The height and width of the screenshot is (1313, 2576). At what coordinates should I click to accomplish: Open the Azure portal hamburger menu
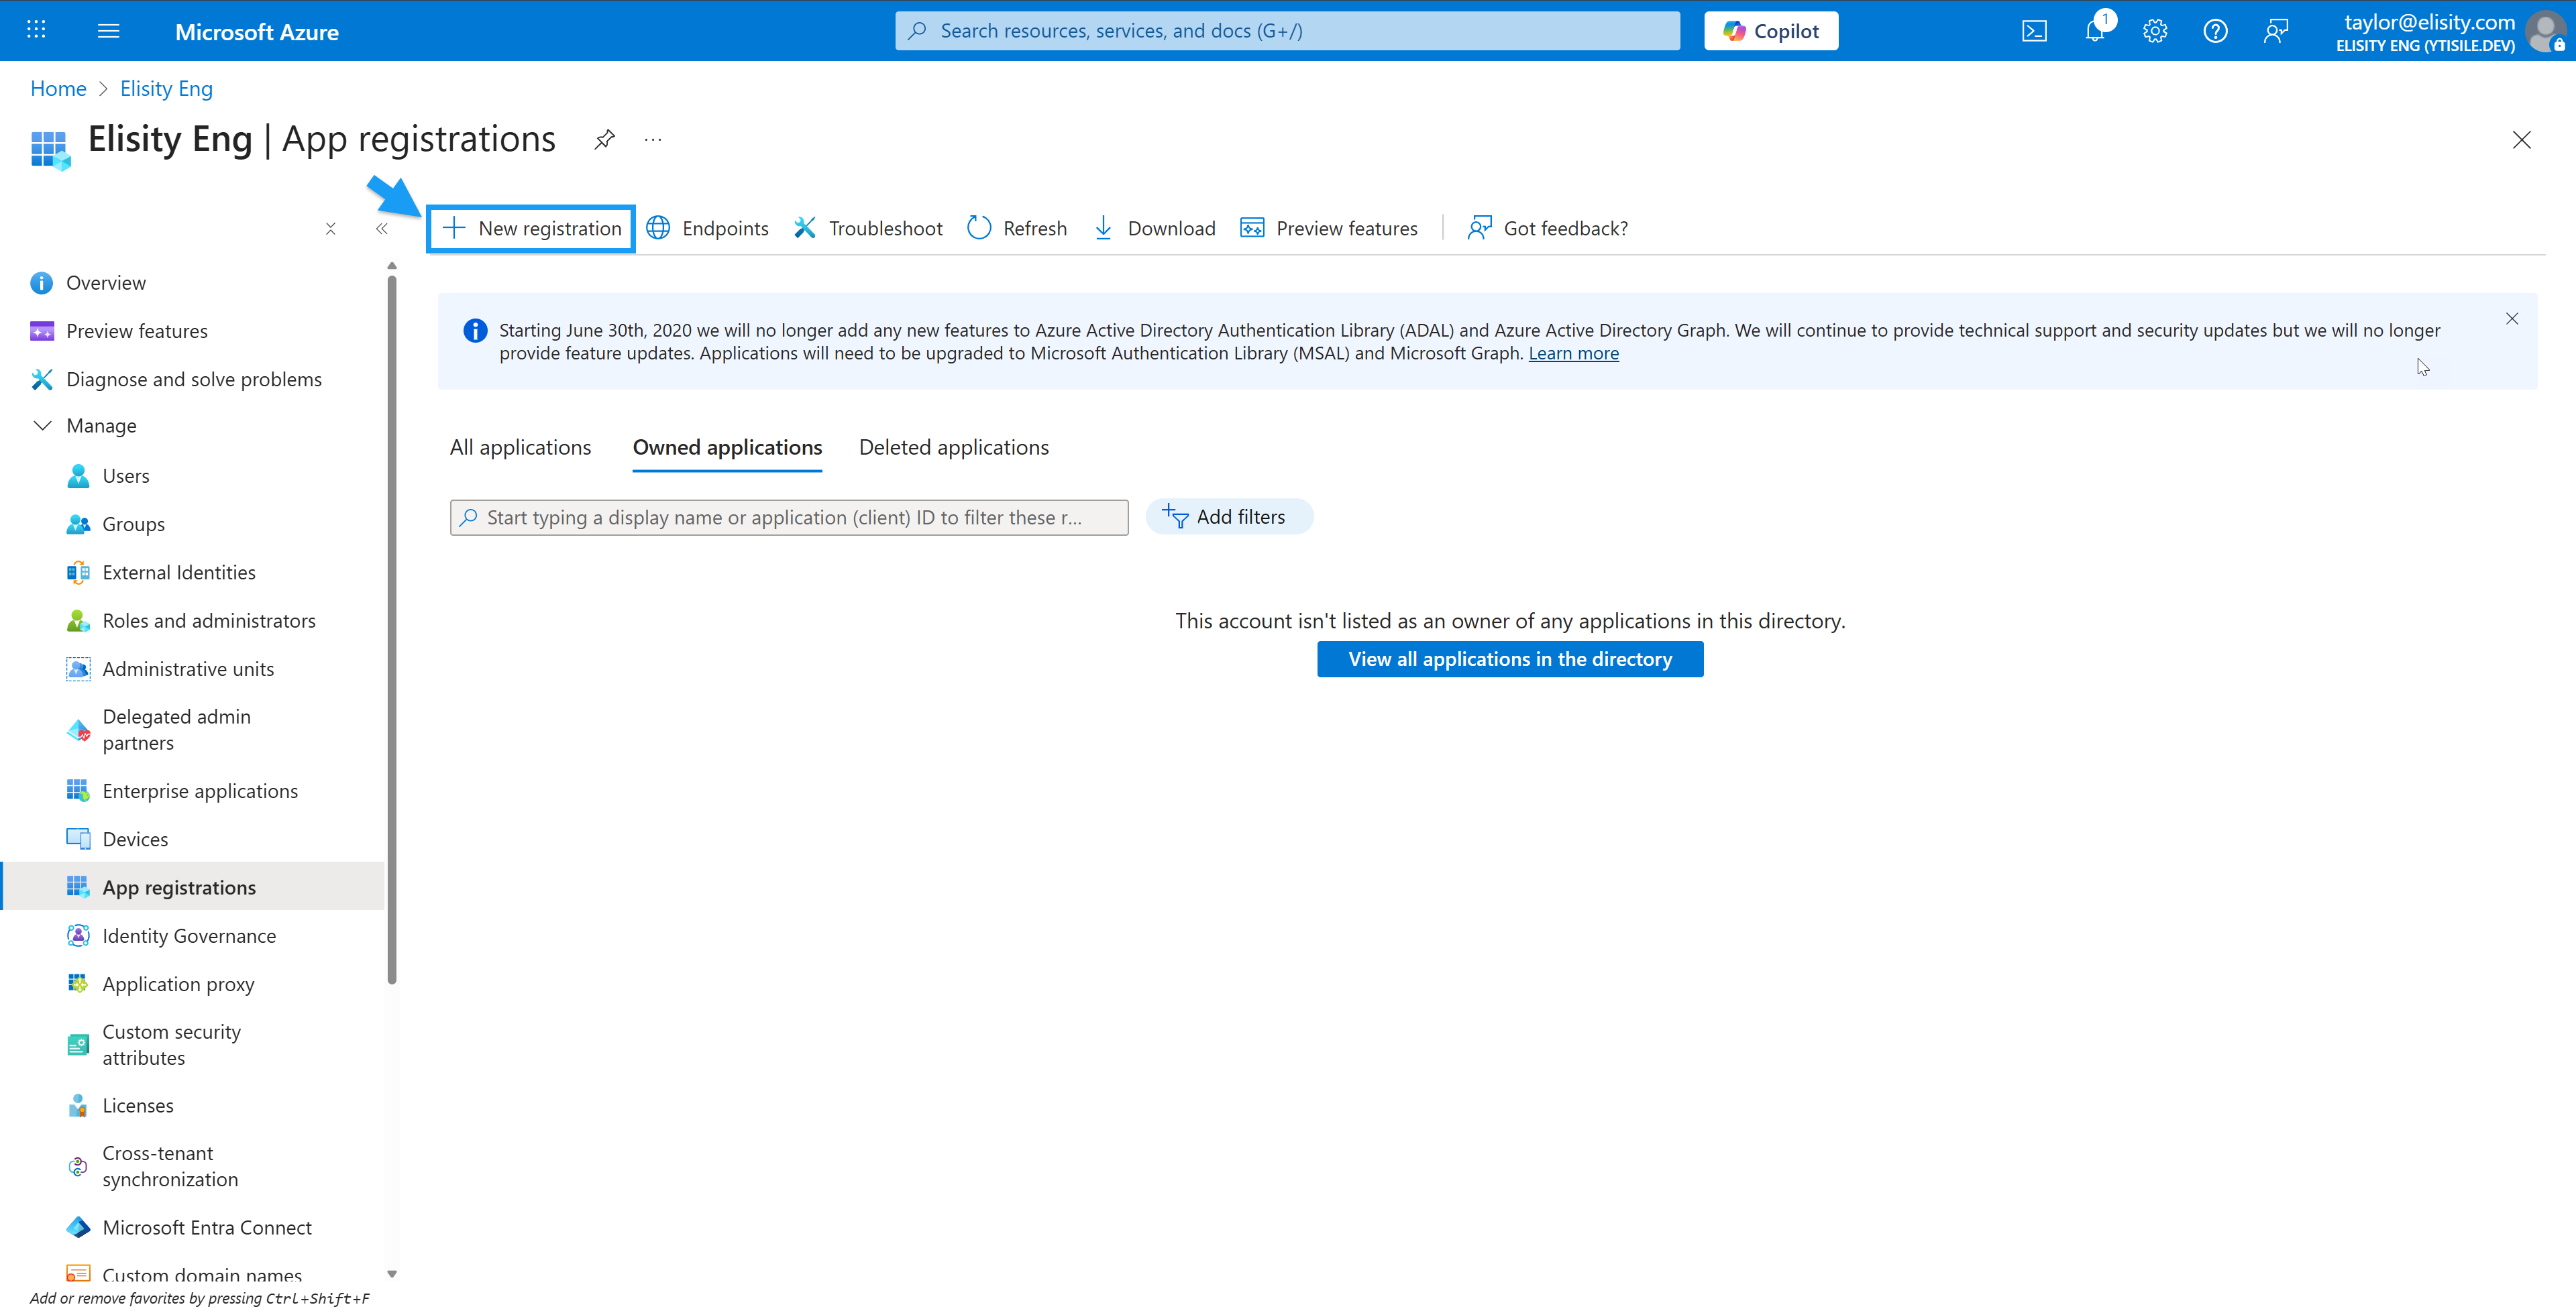tap(109, 31)
